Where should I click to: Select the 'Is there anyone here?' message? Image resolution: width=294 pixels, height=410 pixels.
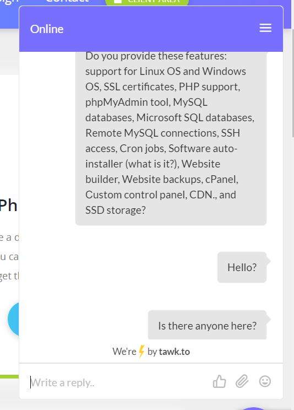(x=207, y=325)
